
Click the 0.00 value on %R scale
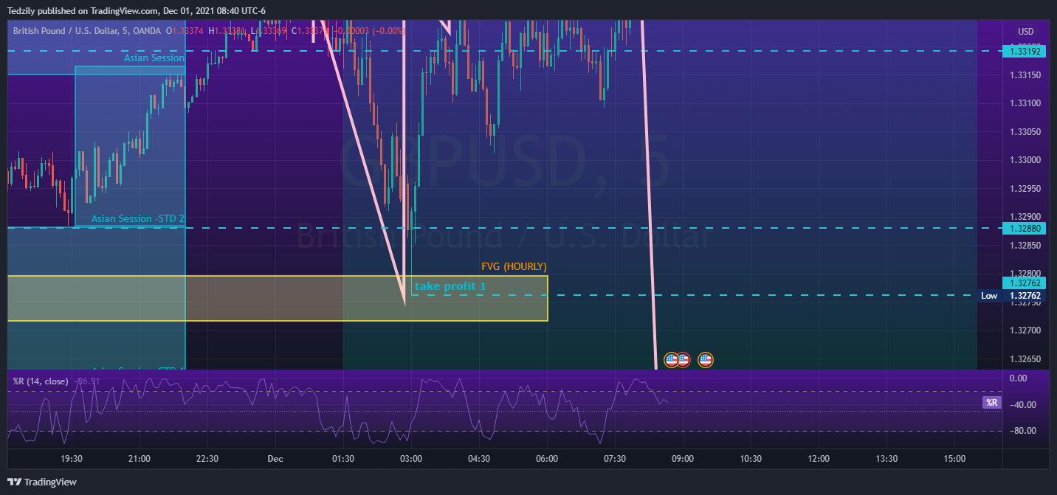(x=1018, y=378)
